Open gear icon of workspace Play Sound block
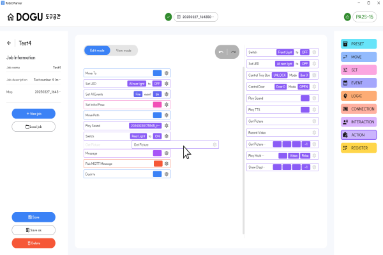 click(167, 126)
